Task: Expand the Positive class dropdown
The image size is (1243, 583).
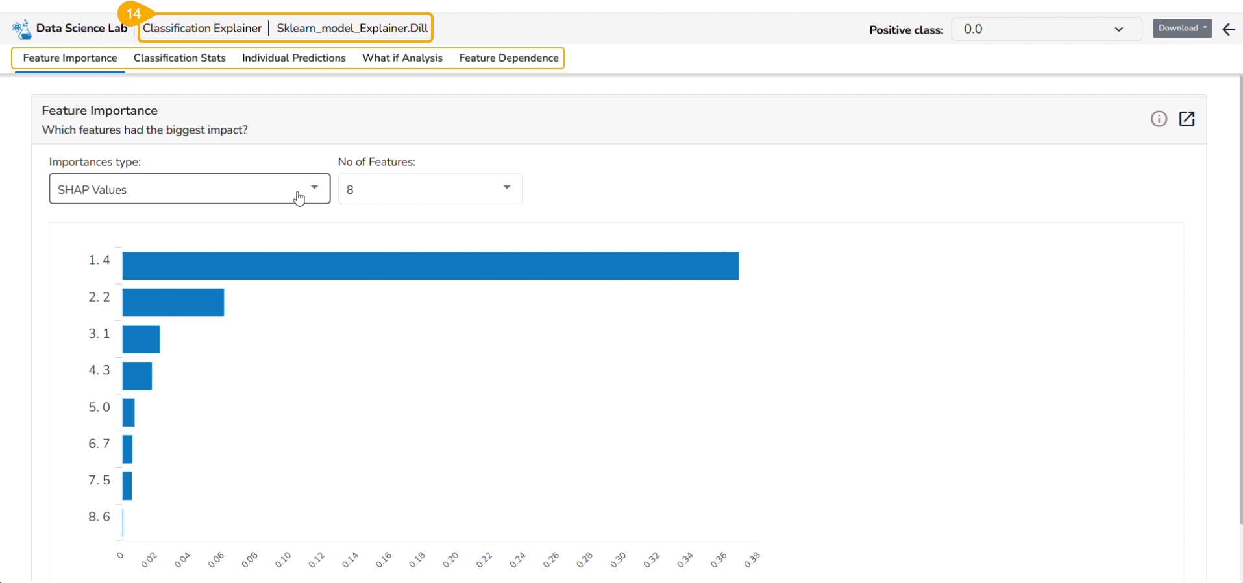Action: (1046, 29)
